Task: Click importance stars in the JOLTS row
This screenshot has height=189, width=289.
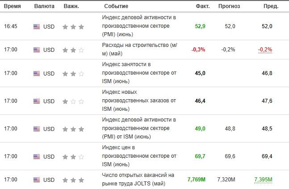Action: tap(73, 180)
